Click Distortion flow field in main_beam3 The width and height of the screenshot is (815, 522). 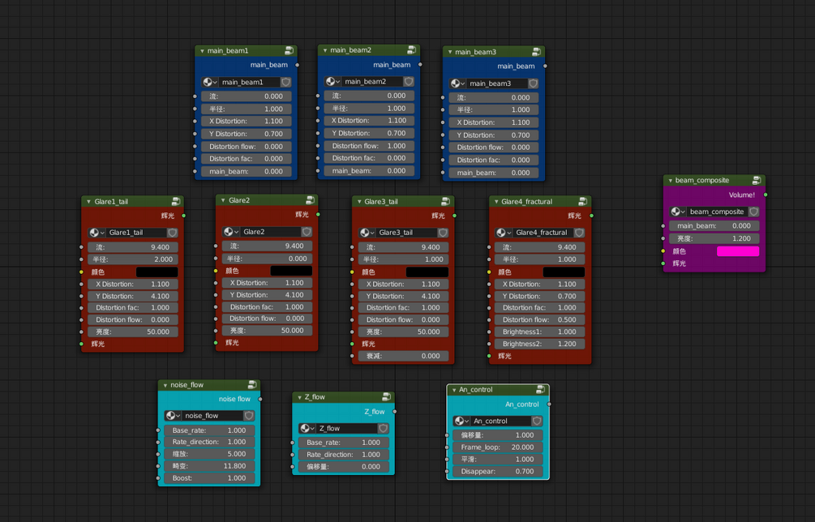[493, 148]
